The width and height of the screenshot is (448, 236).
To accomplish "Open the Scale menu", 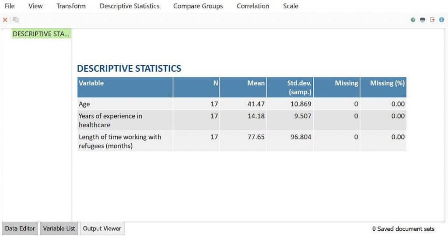I will [x=290, y=6].
